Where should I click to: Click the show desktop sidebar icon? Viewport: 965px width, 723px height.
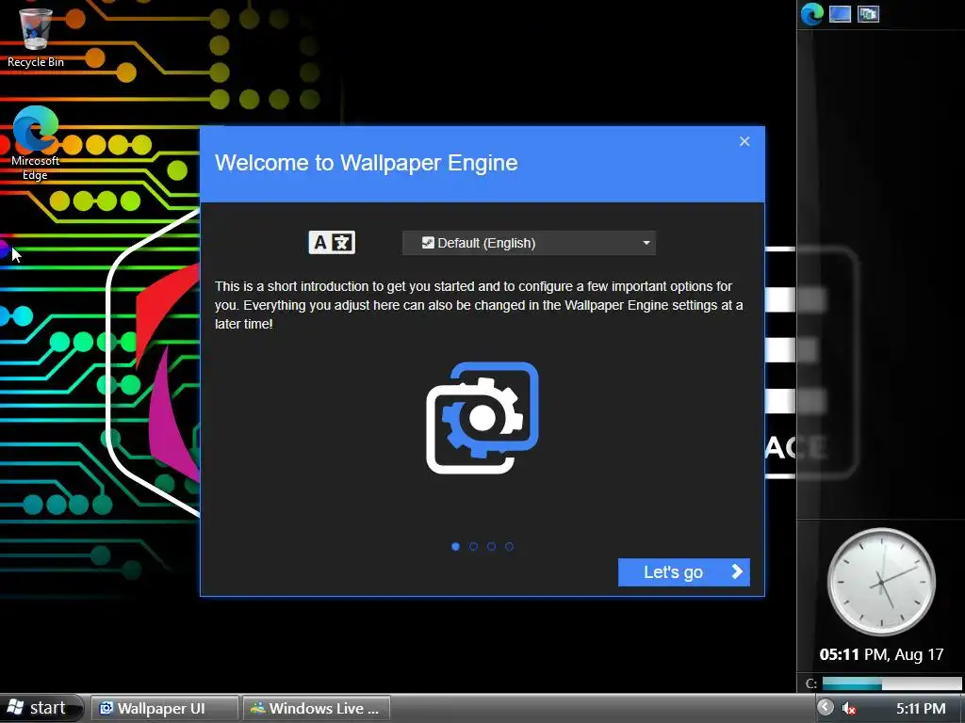click(x=840, y=13)
